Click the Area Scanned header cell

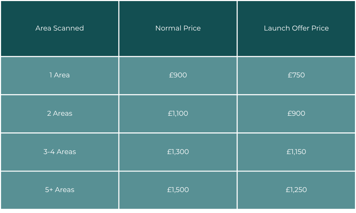pos(59,28)
